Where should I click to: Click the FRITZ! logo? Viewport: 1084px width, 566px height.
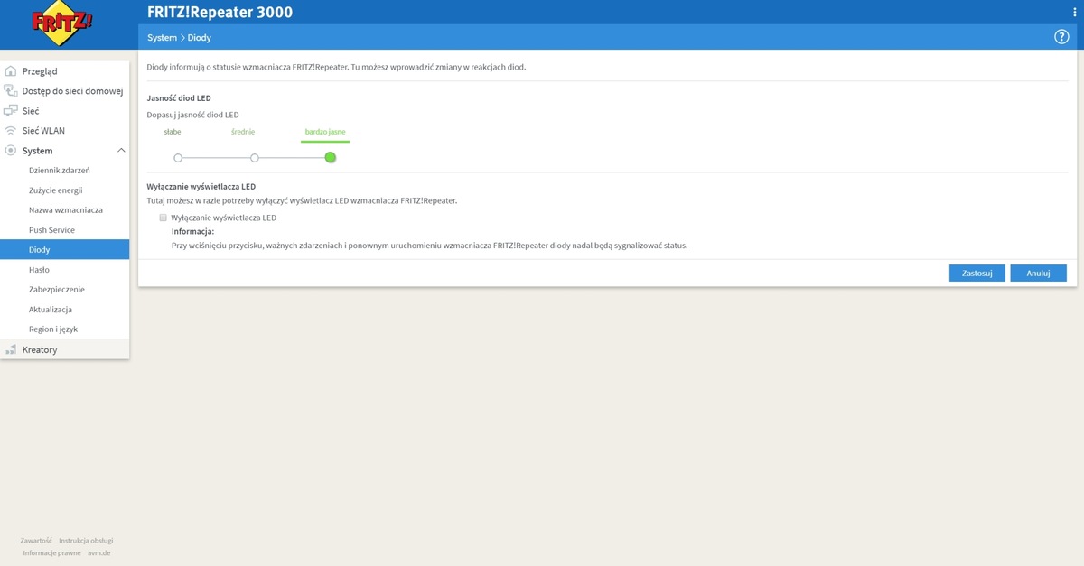[62, 22]
